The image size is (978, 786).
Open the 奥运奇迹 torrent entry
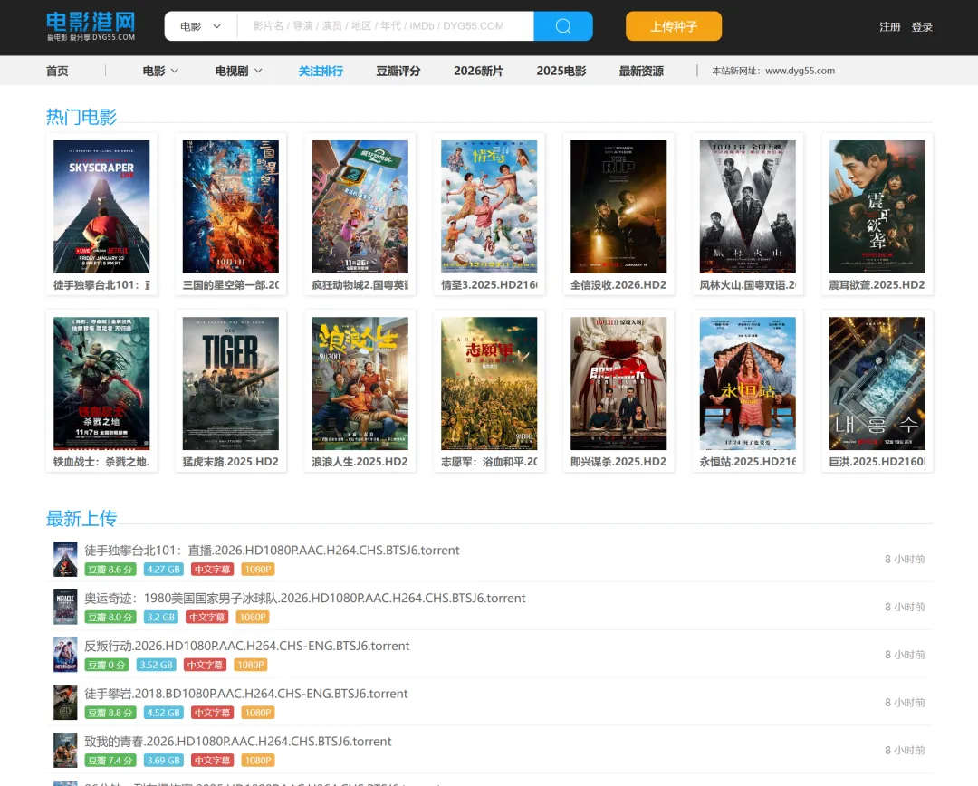click(x=305, y=599)
